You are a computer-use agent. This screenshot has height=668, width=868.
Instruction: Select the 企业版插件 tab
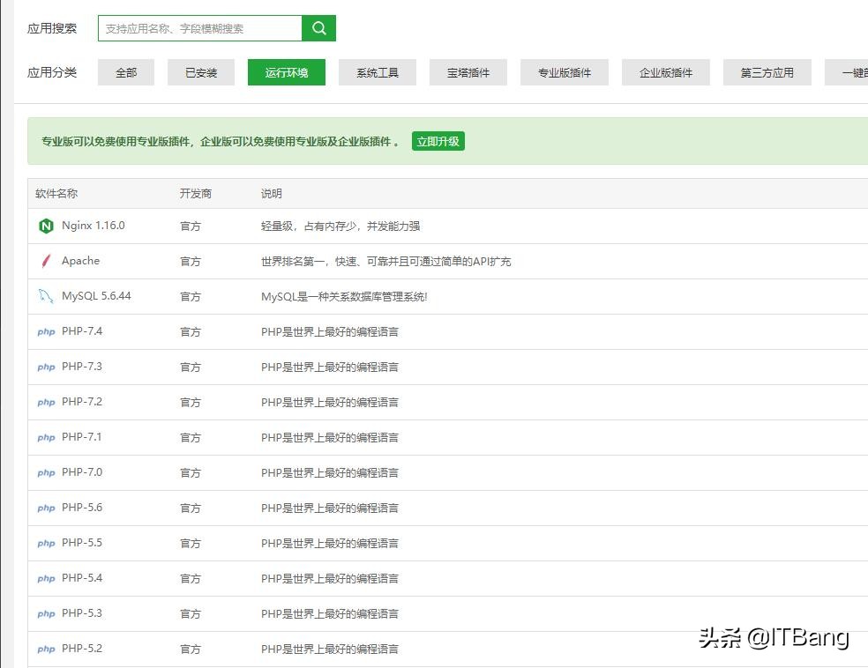[666, 72]
